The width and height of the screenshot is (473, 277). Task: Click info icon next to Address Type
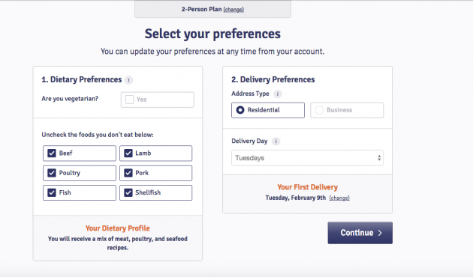[278, 94]
